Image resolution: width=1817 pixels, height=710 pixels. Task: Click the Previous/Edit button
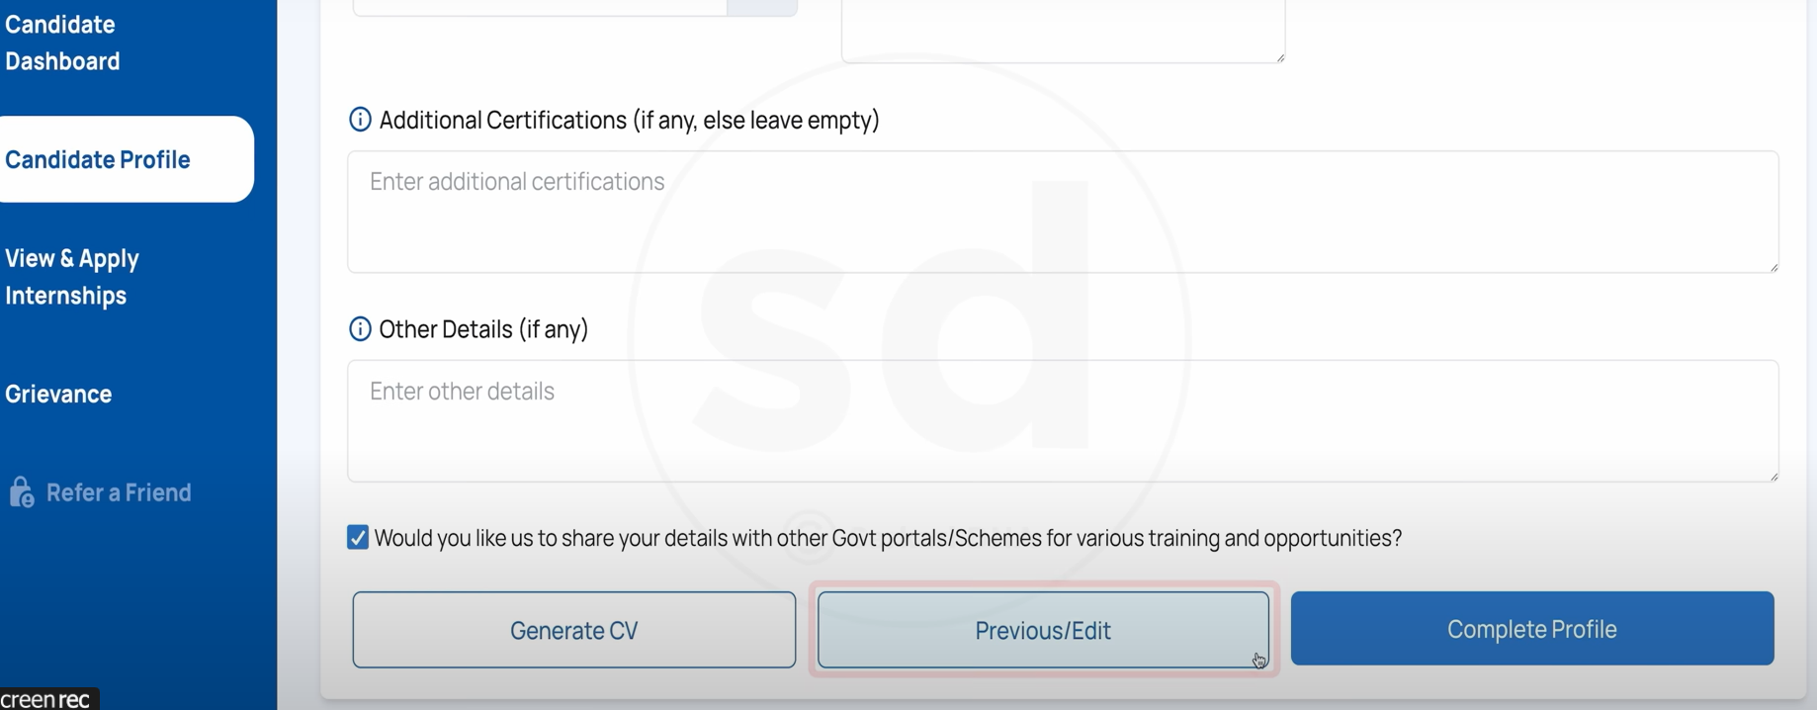(1043, 630)
